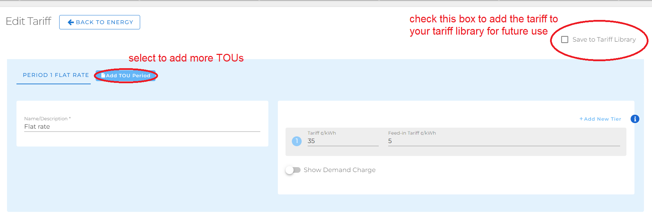The height and width of the screenshot is (214, 652).
Task: Click the Edit Tariff page heading
Action: 28,21
